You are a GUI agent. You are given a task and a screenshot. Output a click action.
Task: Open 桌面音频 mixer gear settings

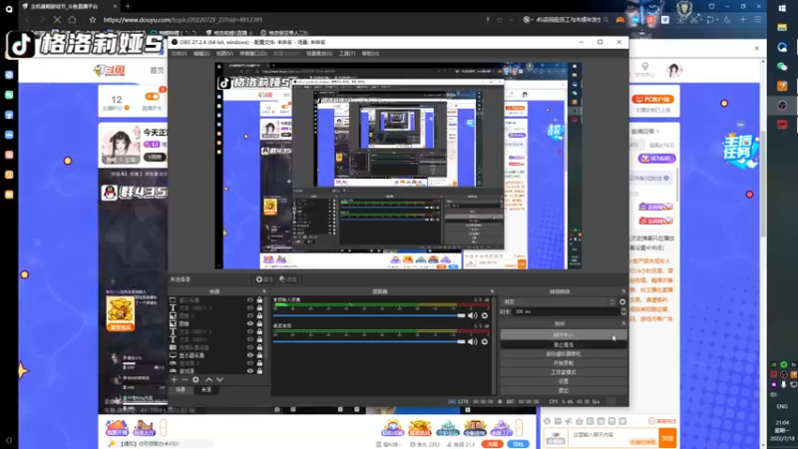pos(485,341)
